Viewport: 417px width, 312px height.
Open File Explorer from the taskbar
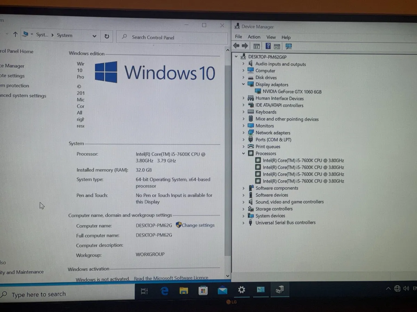183,291
